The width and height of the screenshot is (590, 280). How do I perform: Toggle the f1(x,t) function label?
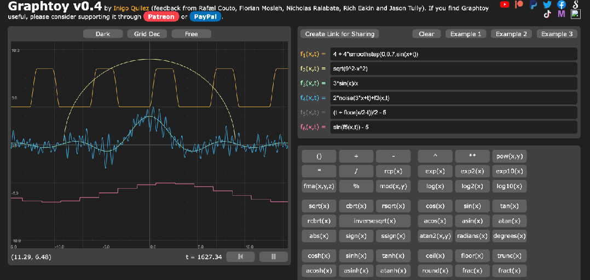click(x=313, y=54)
